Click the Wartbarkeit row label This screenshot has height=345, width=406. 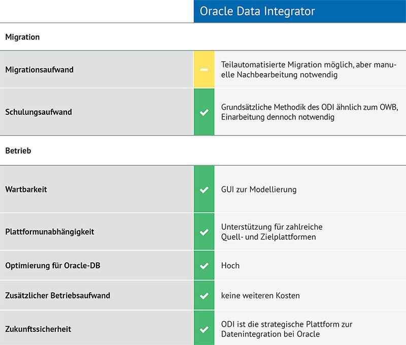pos(26,190)
